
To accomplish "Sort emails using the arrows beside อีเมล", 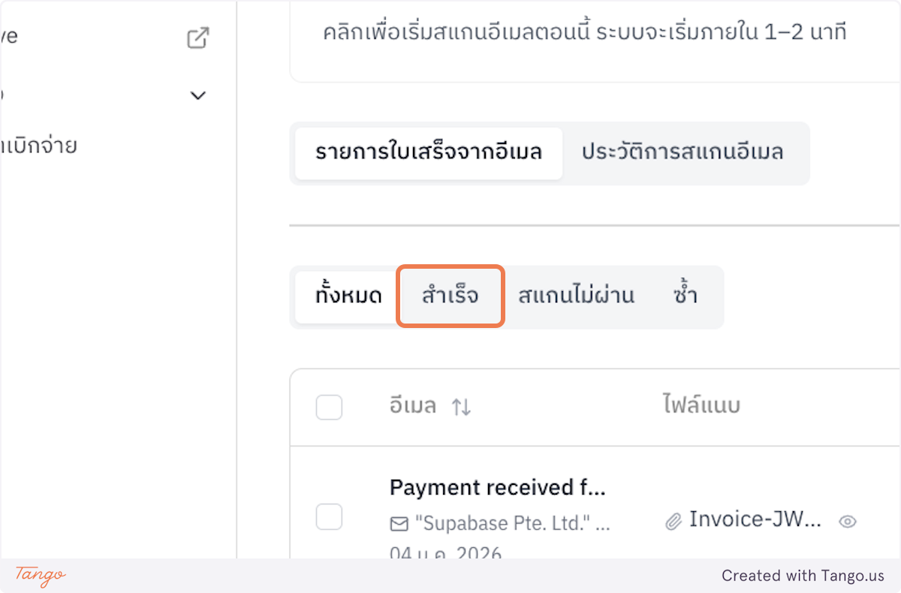I will [x=461, y=406].
